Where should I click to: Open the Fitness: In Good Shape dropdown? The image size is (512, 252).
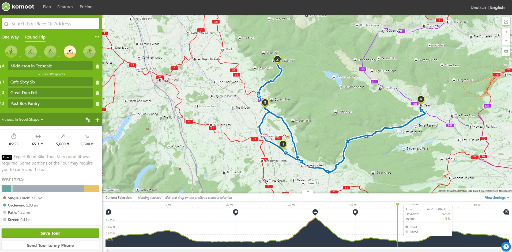22,120
